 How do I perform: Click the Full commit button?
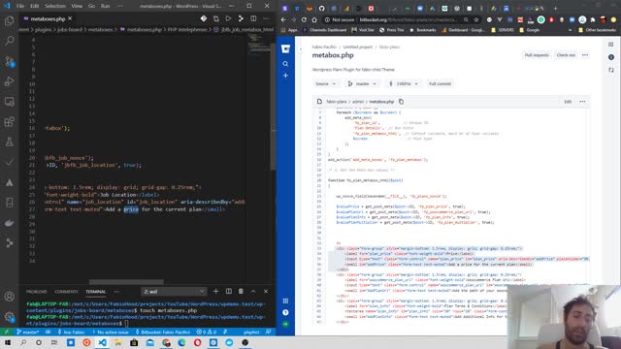pyautogui.click(x=440, y=84)
